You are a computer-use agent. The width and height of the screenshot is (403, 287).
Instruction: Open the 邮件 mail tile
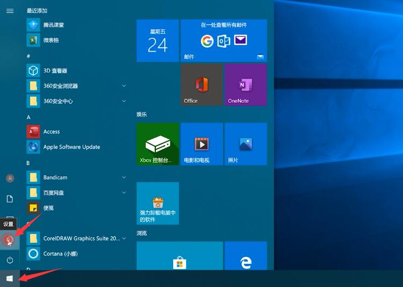tap(224, 41)
